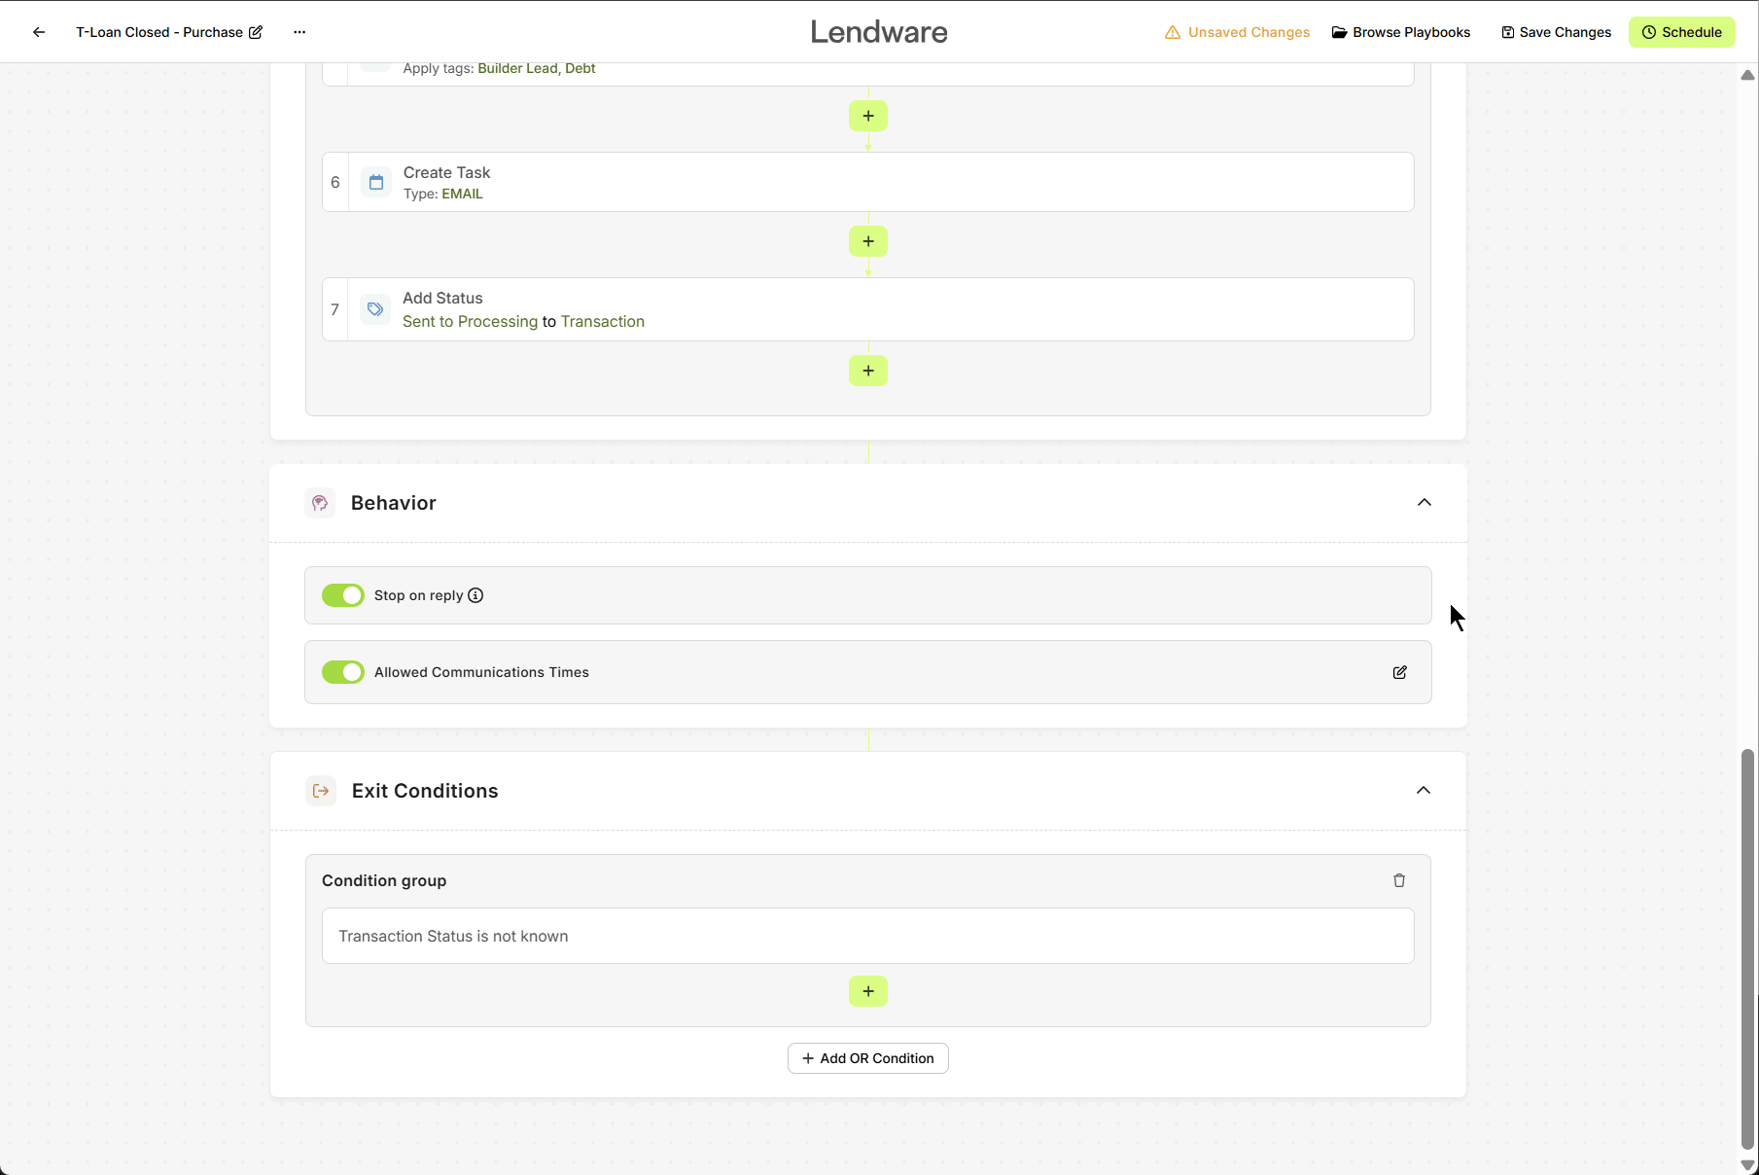Show Stop on reply info tooltip icon
Screen dimensions: 1759x1175
[475, 595]
